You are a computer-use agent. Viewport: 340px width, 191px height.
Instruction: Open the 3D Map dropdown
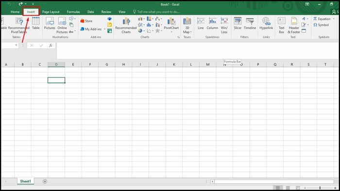pyautogui.click(x=187, y=26)
